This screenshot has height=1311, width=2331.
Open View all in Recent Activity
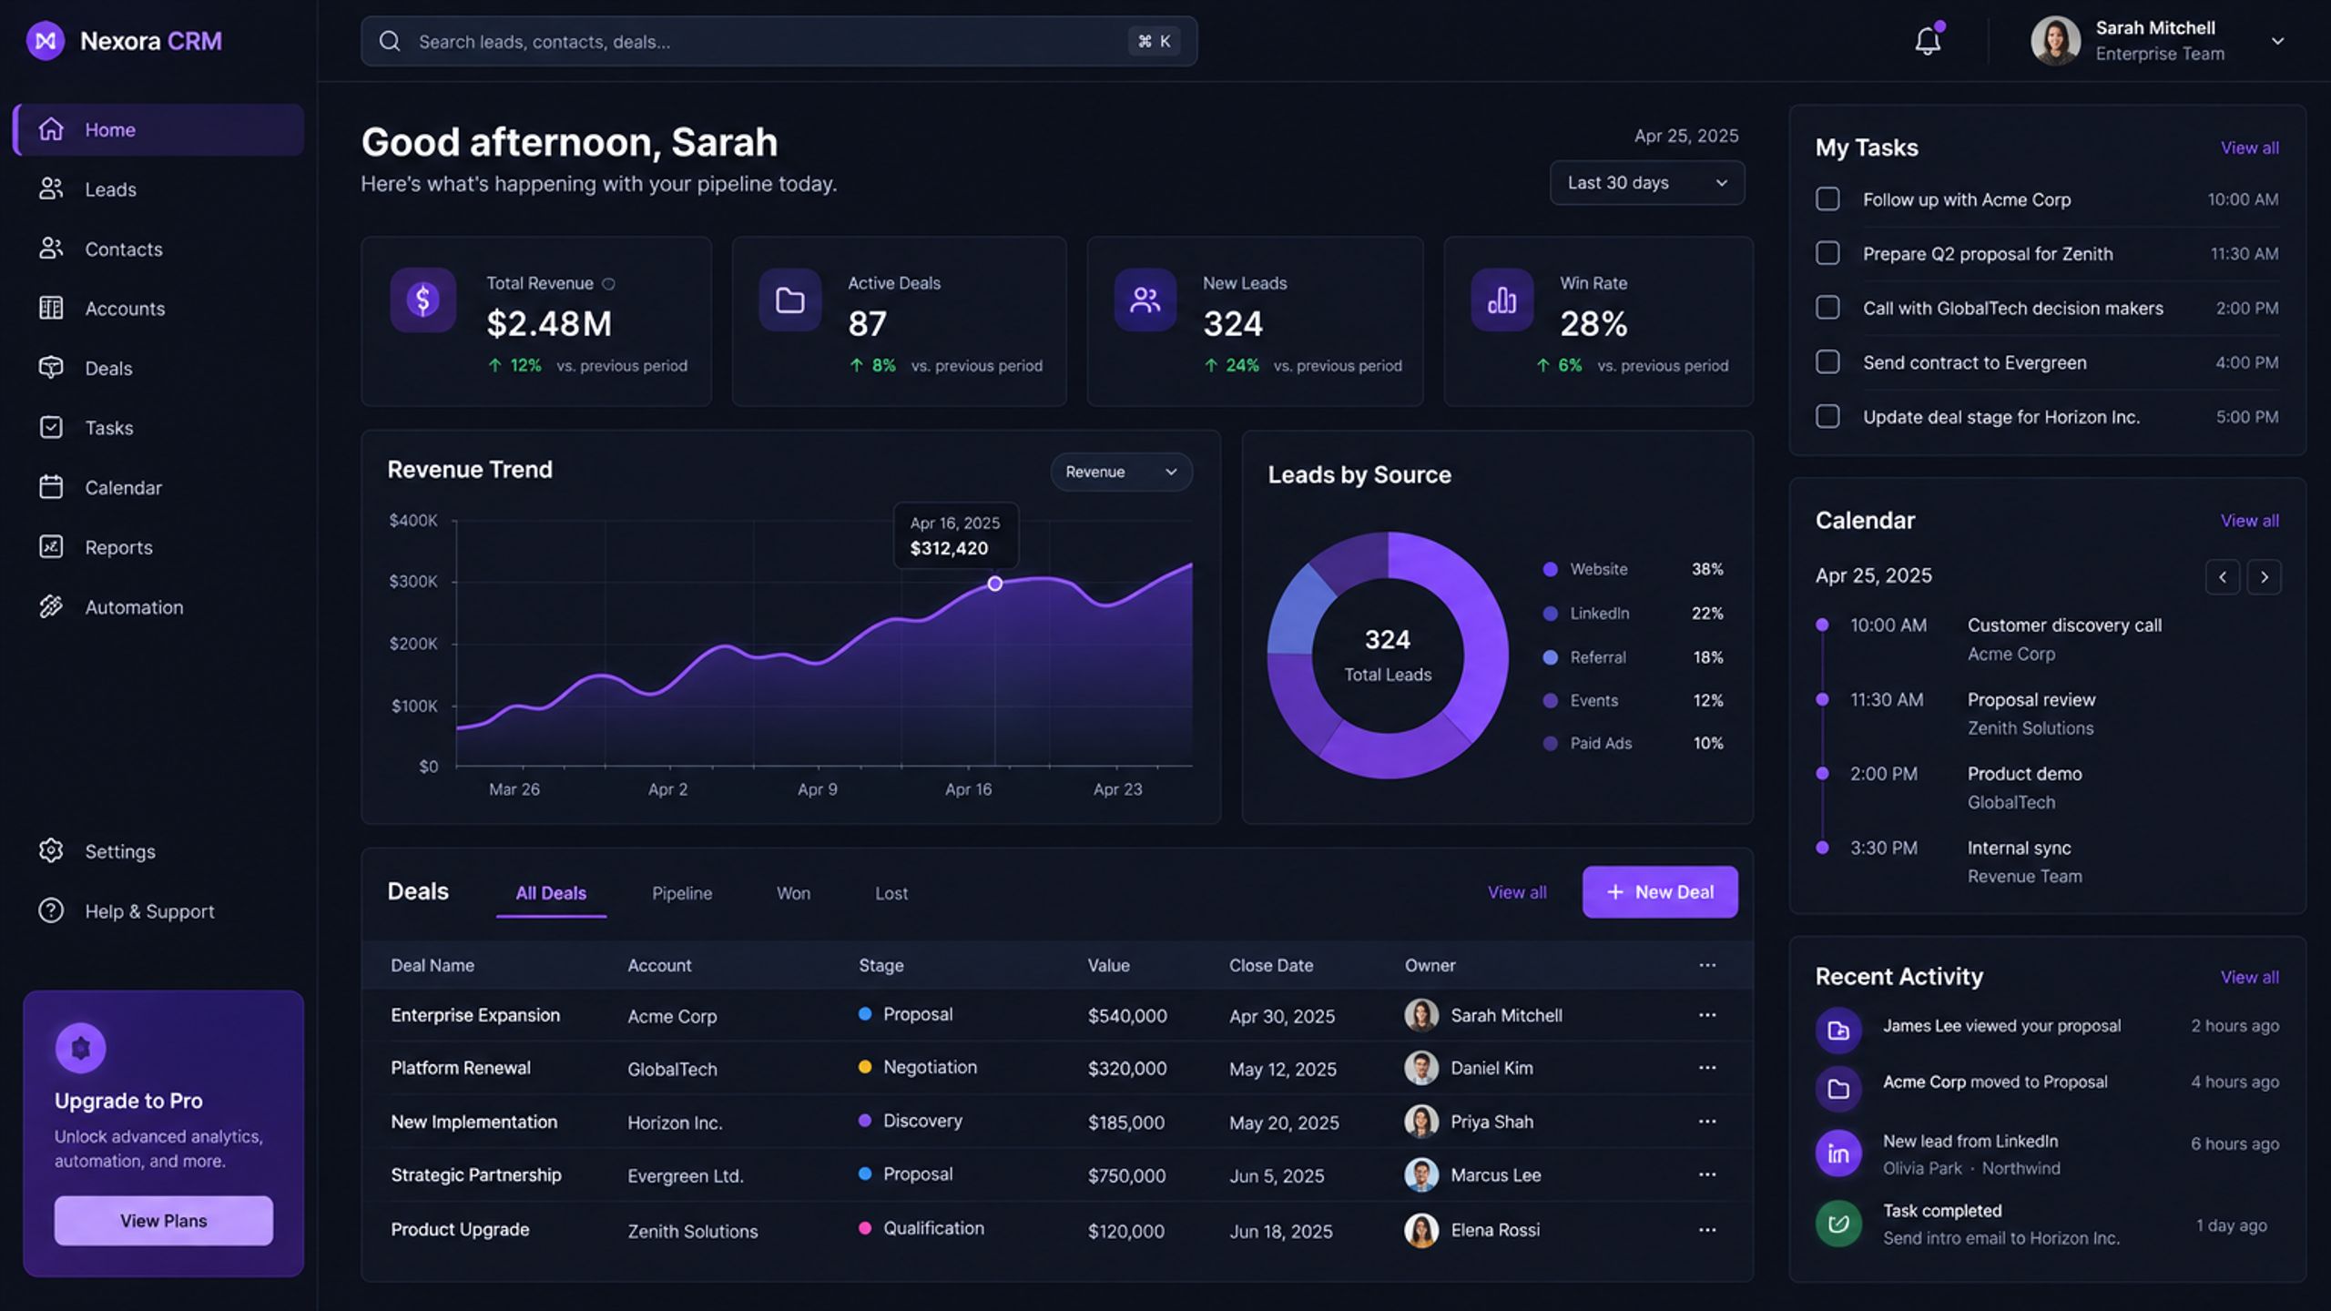point(2249,977)
